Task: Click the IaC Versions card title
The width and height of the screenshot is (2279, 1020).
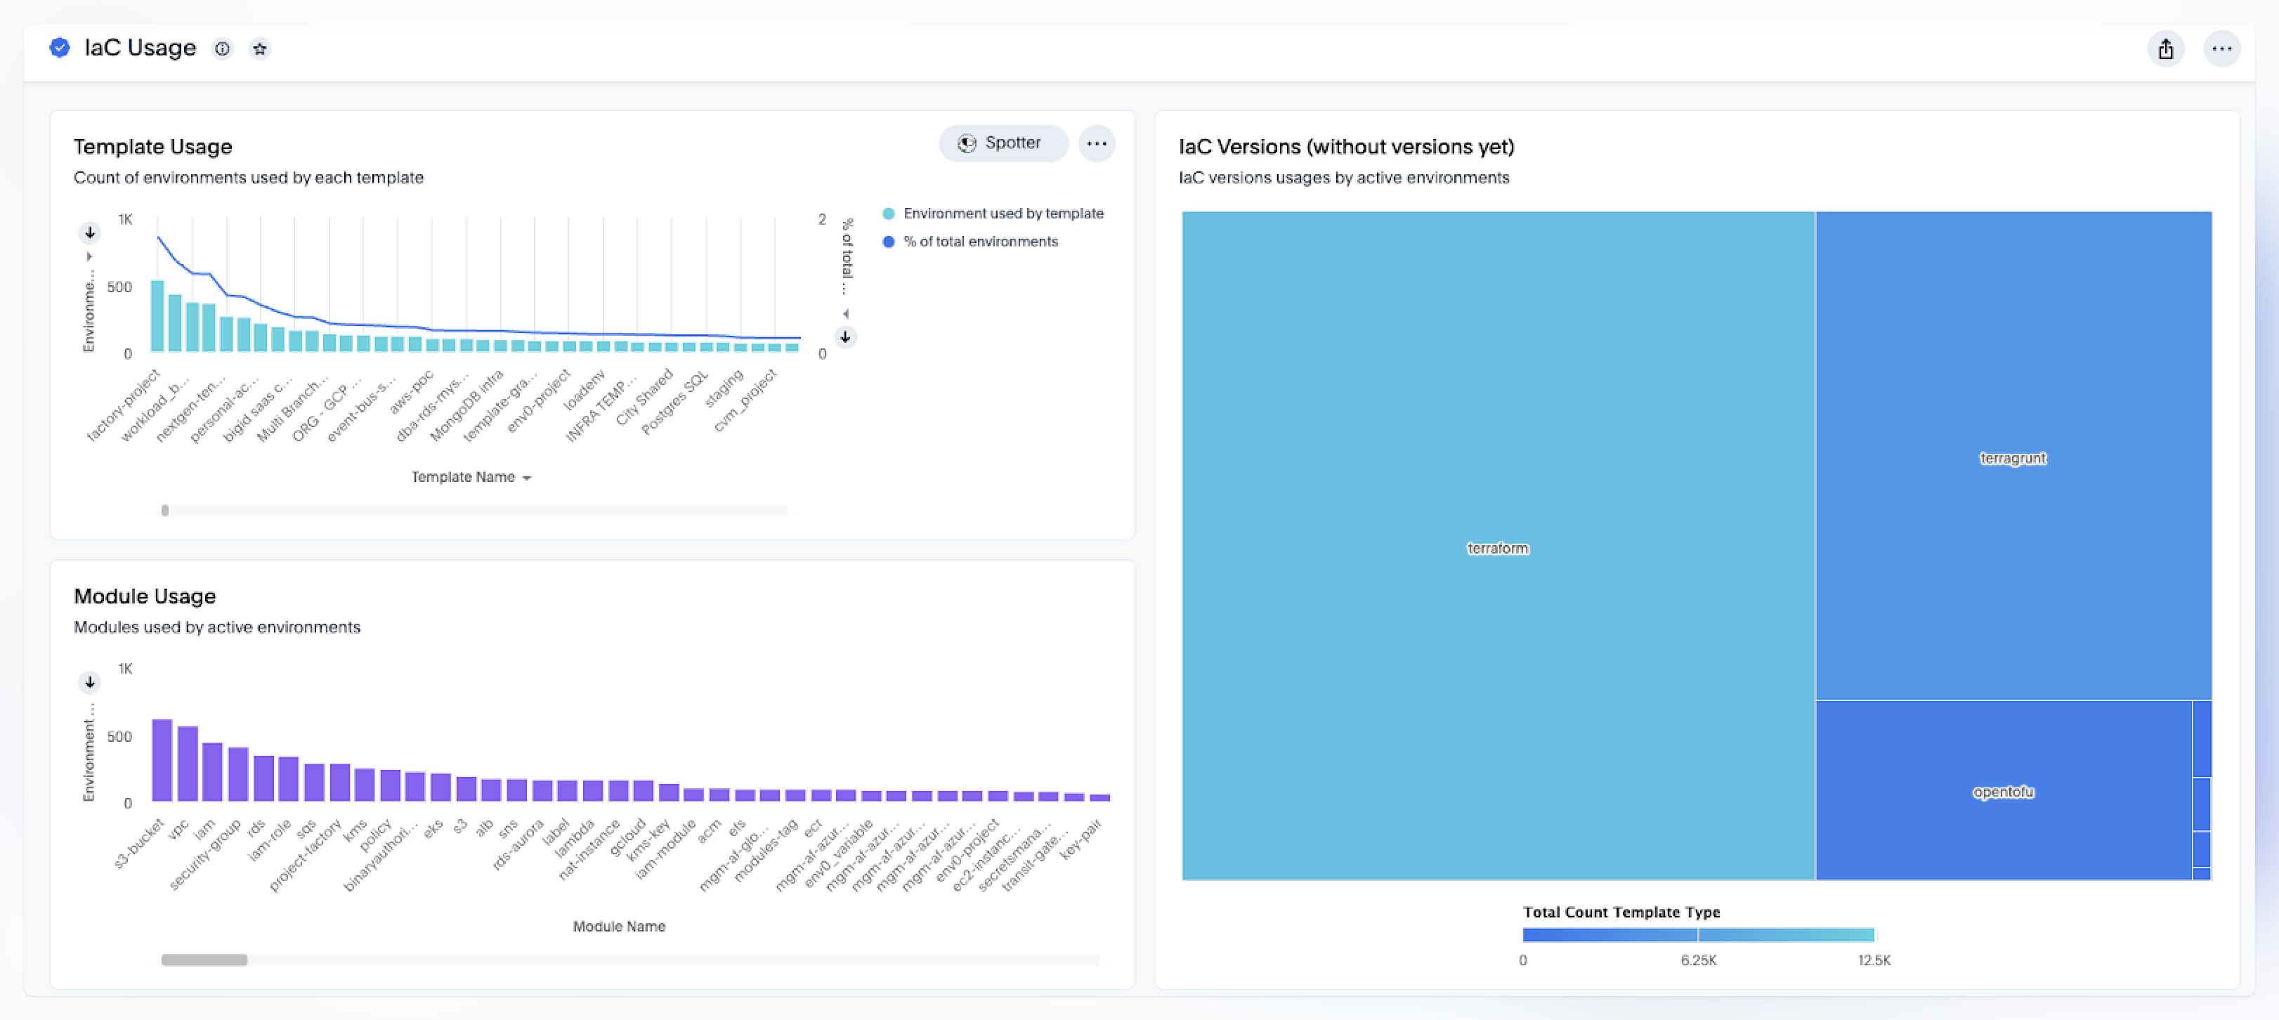Action: point(1347,147)
